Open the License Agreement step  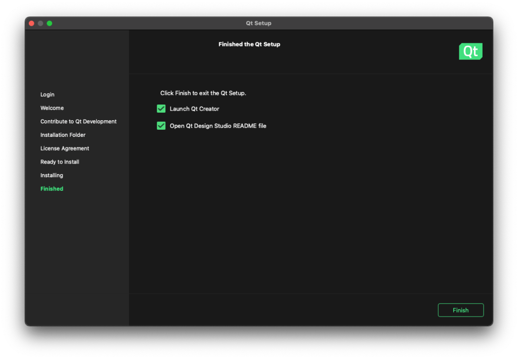pyautogui.click(x=65, y=148)
